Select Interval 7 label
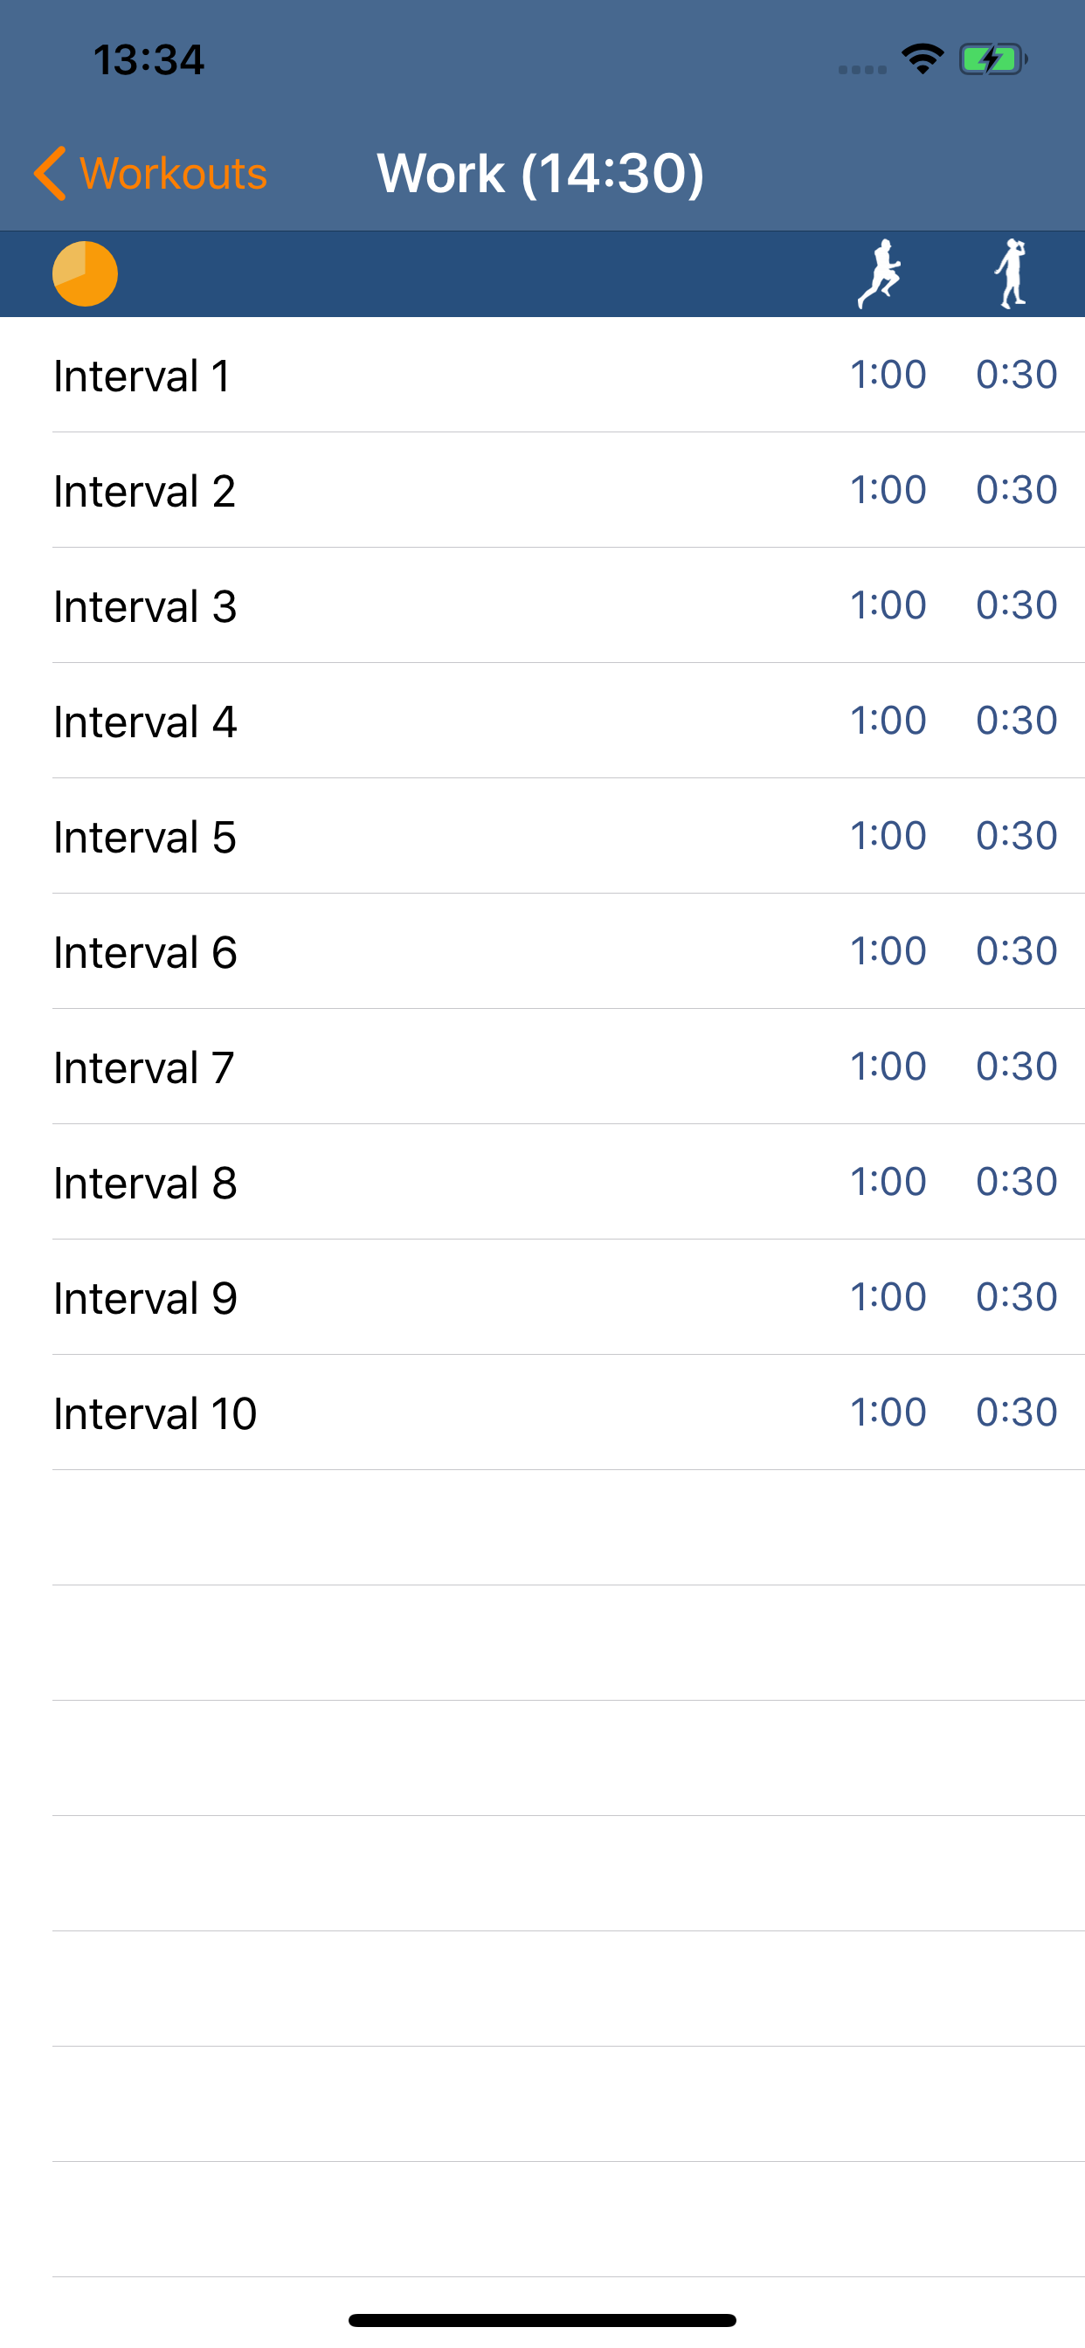Image resolution: width=1085 pixels, height=2348 pixels. [144, 1067]
